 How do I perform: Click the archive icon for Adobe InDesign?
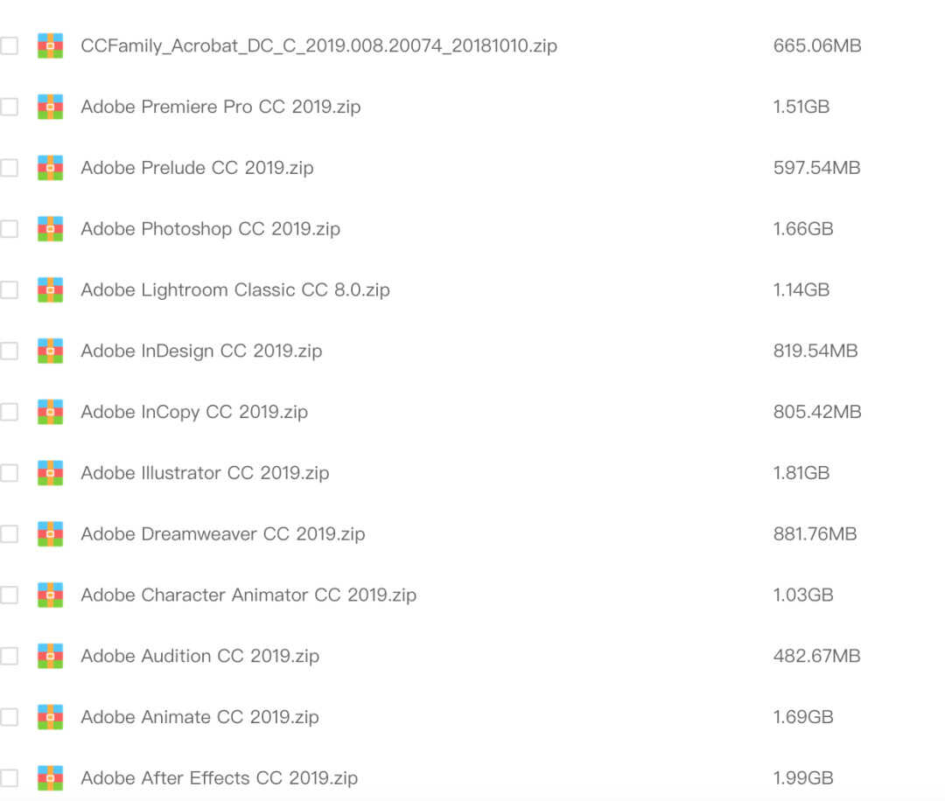pos(50,351)
